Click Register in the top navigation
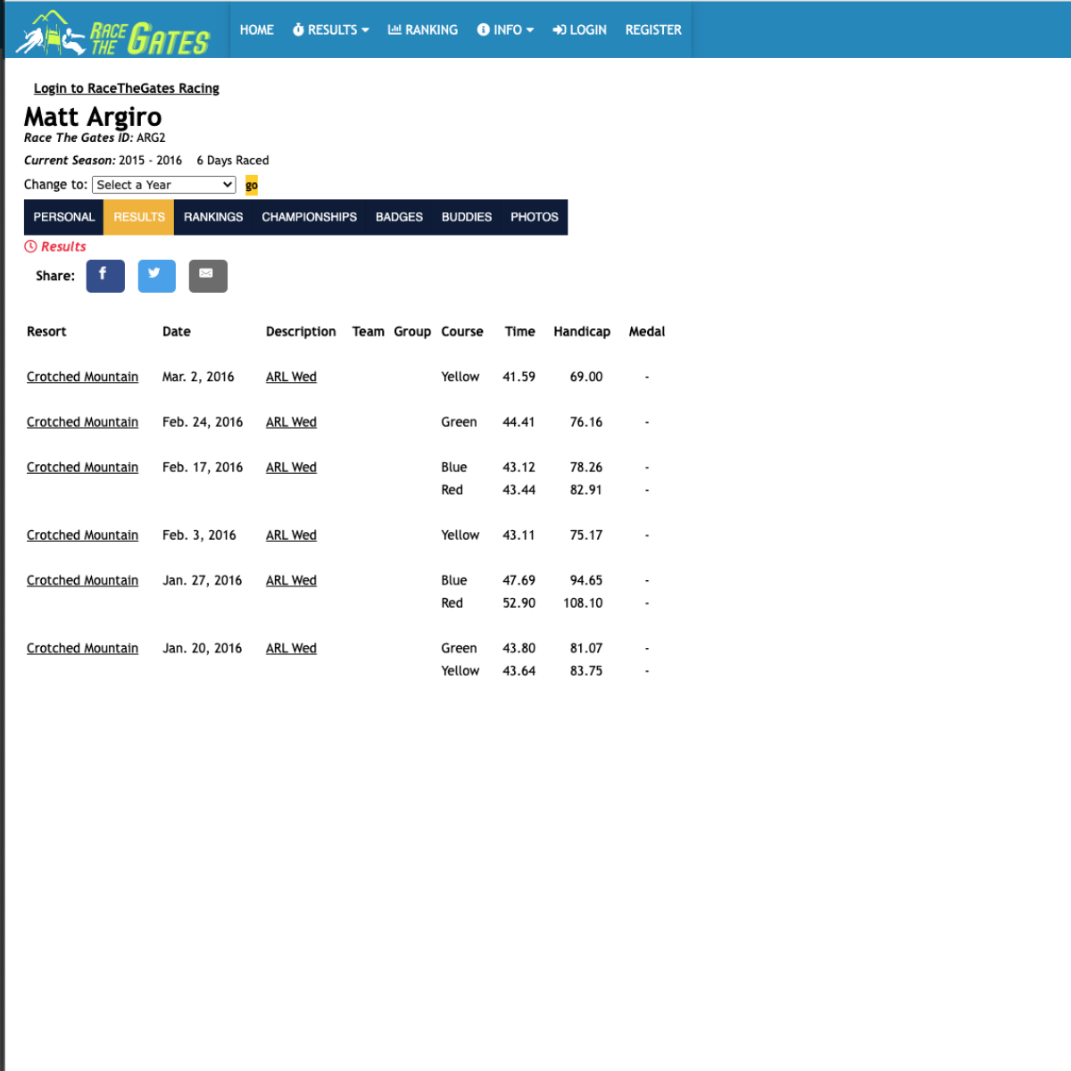Image resolution: width=1071 pixels, height=1071 pixels. coord(653,30)
